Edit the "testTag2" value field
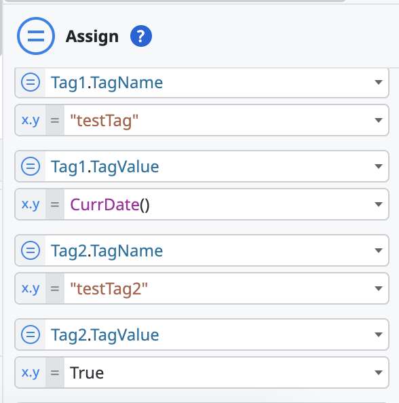This screenshot has width=399, height=403. [x=218, y=288]
